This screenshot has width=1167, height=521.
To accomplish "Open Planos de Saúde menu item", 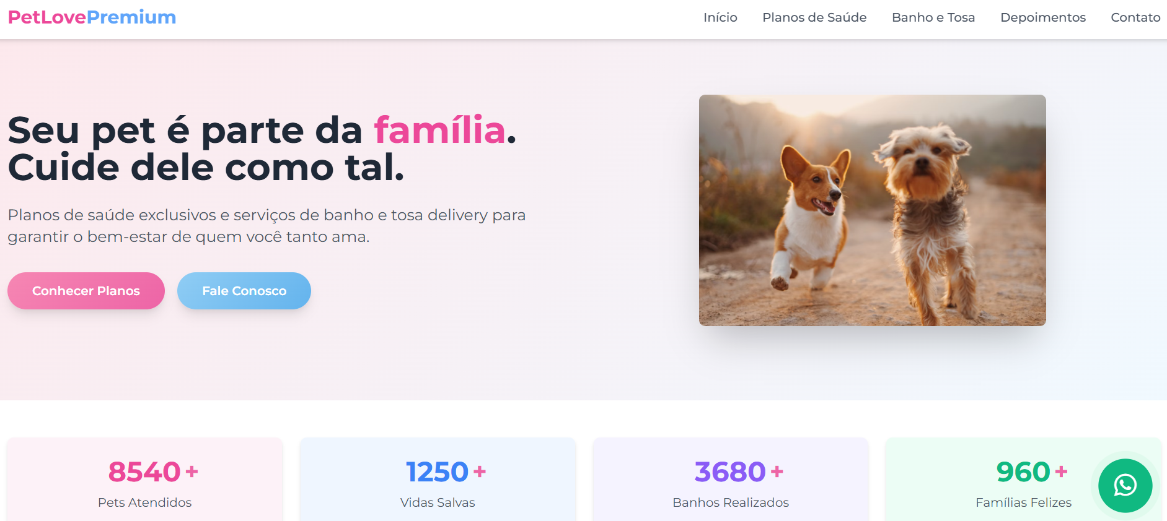I will (x=814, y=17).
